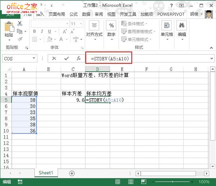
Task: Open the font size dropdown
Action: 81,23
